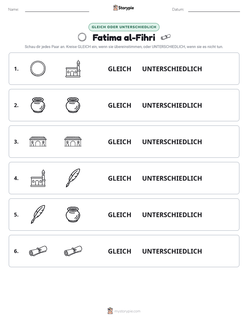Choose UNTERSCHIEDLICH for row 4
The height and width of the screenshot is (321, 248).
(x=172, y=178)
